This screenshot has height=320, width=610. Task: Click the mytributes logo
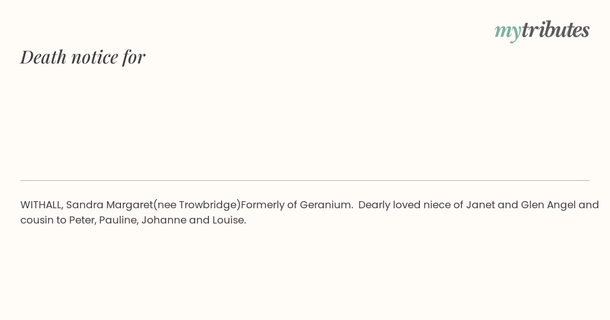(x=542, y=30)
